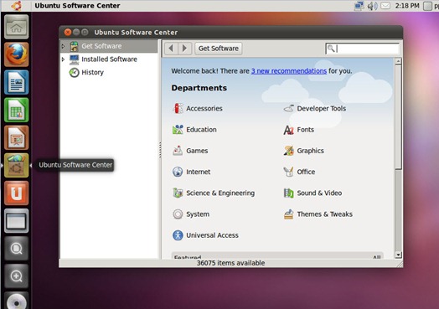Open the mail envelope indicator
The height and width of the screenshot is (309, 439).
[385, 6]
